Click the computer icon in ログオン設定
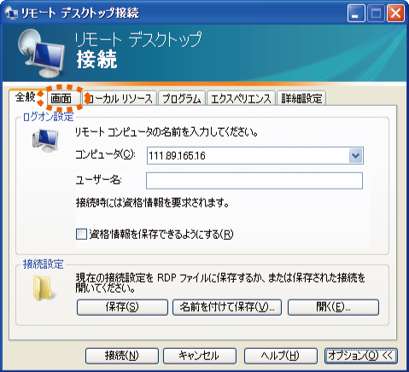409x372 pixels. pyautogui.click(x=45, y=140)
